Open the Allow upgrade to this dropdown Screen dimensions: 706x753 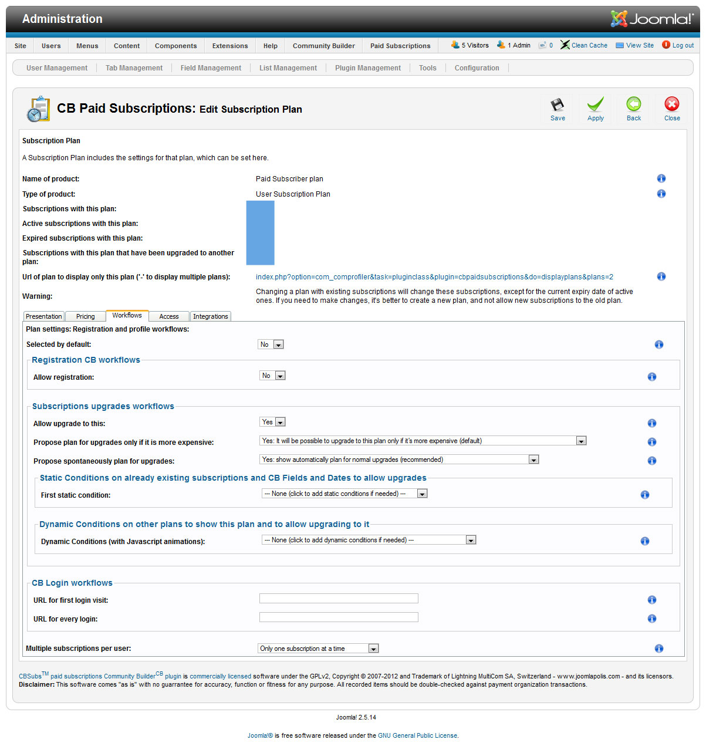point(272,422)
